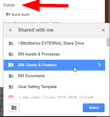This screenshot has height=117, width=110.
Task: Click folder icon beside Goal Setting Template
Action: (x=11, y=87)
